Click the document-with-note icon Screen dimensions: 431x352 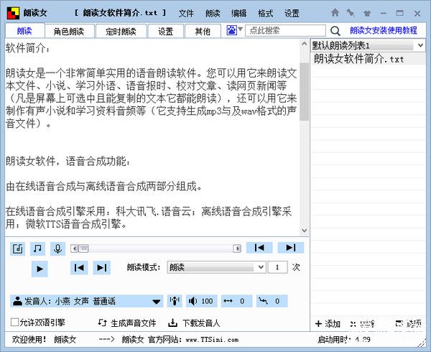[18, 249]
